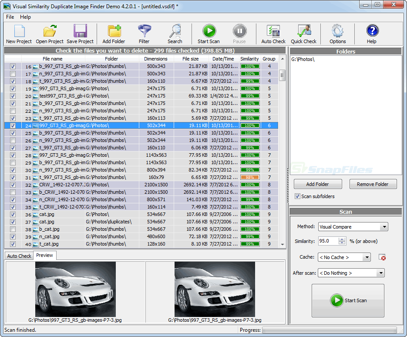The width and height of the screenshot is (407, 337).
Task: Click the right preview car image
Action: click(215, 289)
